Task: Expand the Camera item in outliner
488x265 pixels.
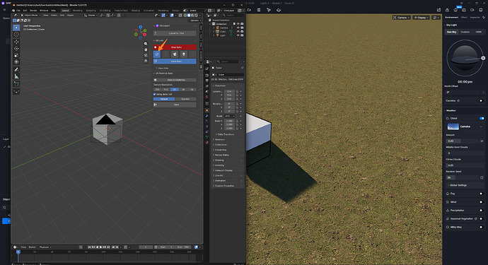Action: click(x=214, y=28)
